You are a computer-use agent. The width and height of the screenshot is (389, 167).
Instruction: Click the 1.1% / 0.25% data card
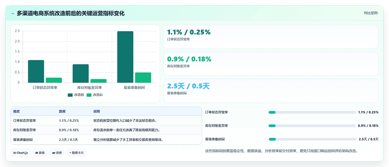coord(271,37)
